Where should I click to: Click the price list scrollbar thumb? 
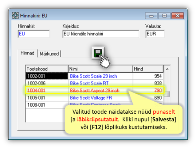[167, 94]
